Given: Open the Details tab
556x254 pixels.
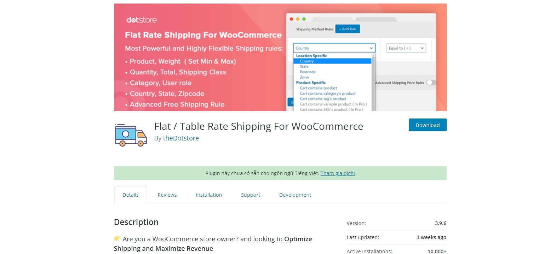Looking at the screenshot, I should pos(131,195).
